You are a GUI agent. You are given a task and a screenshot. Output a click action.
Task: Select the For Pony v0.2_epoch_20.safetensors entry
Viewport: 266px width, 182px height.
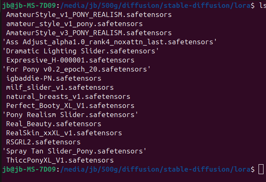point(76,69)
